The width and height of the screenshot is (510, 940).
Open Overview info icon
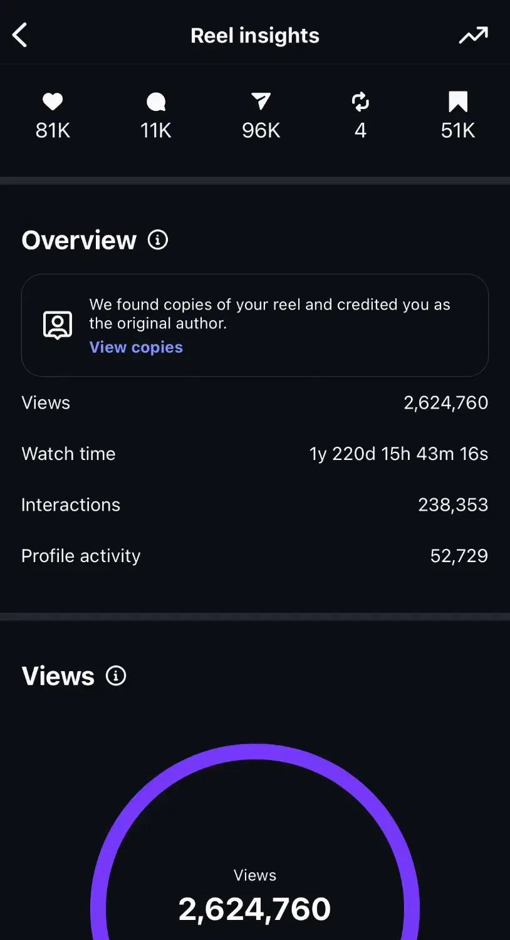coord(158,240)
